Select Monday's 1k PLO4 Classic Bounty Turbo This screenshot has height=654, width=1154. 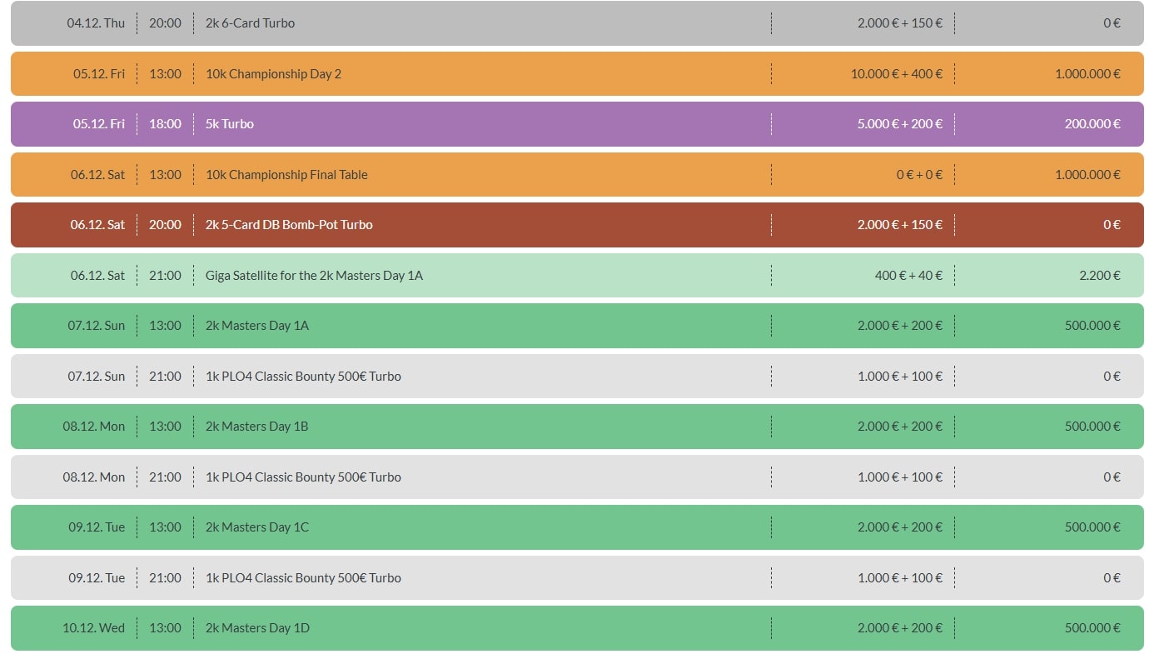point(303,477)
